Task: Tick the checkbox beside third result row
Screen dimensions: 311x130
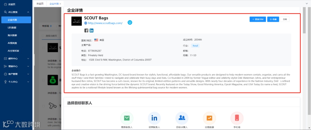Action: pyautogui.click(x=43, y=106)
